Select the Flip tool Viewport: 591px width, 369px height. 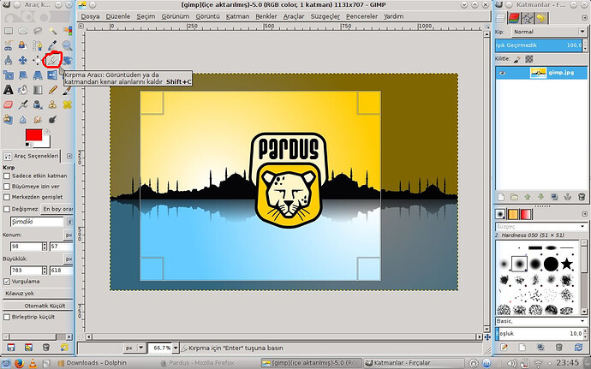pos(52,75)
